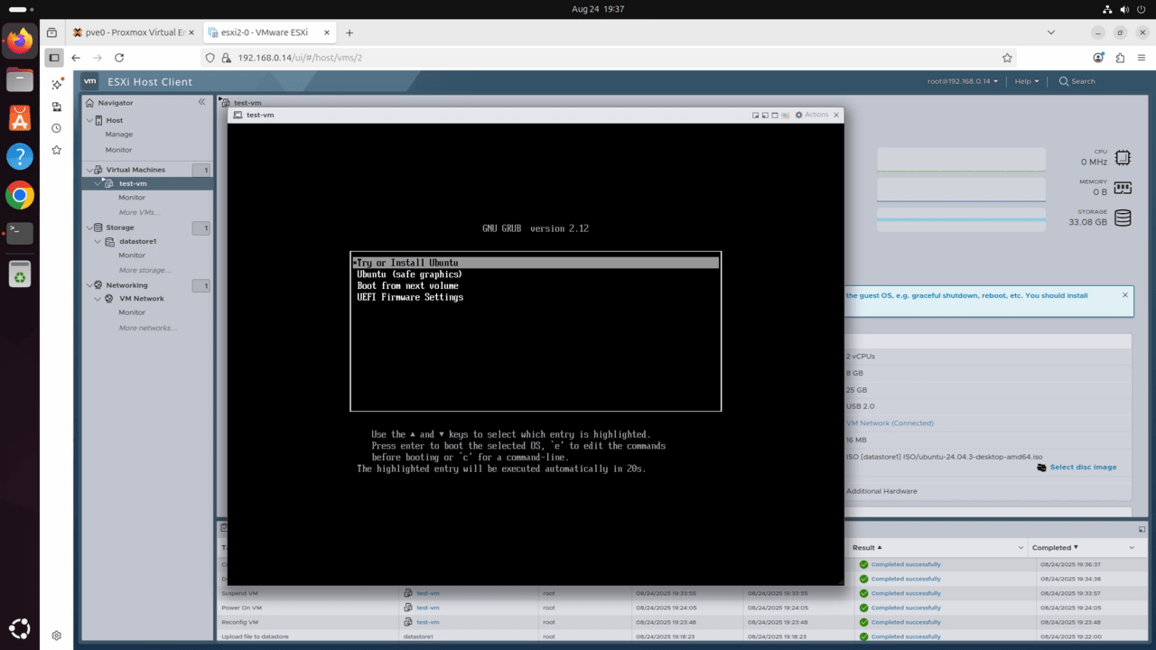
Task: Click the Select disc image link
Action: click(1083, 468)
